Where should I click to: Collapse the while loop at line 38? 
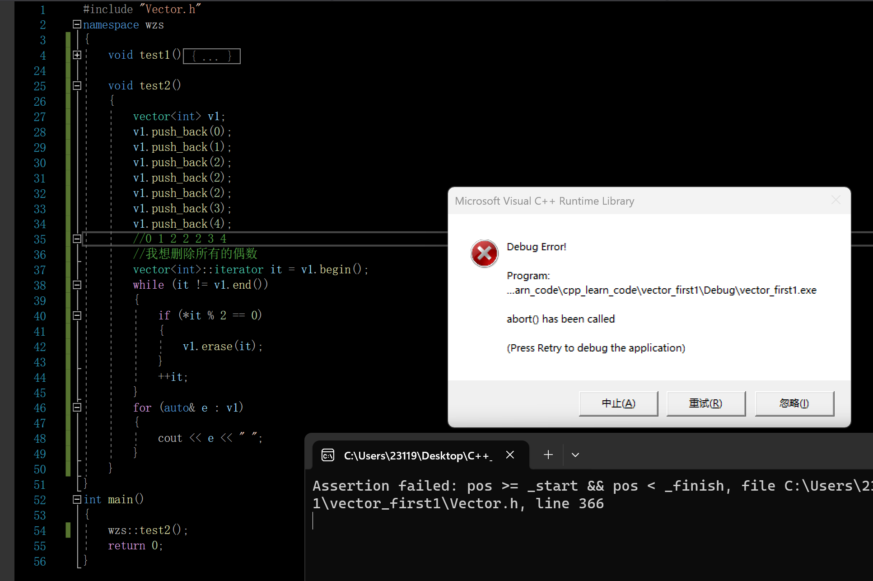tap(77, 285)
